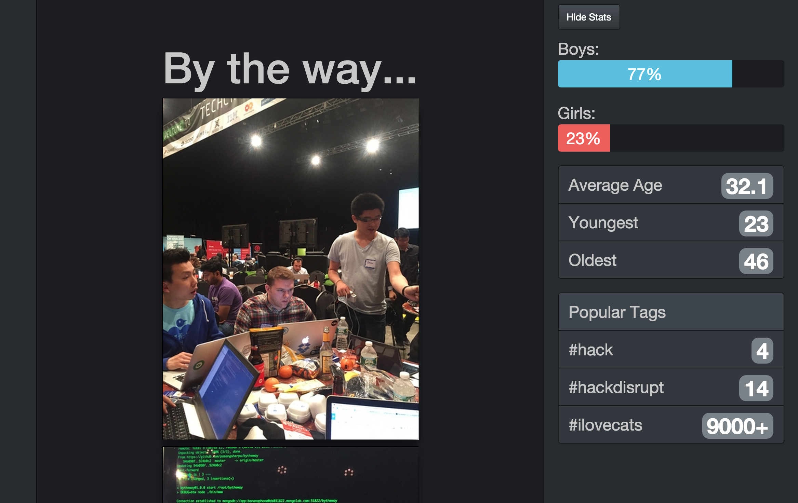
Task: Open the #ilovecats tag entry
Action: 671,425
